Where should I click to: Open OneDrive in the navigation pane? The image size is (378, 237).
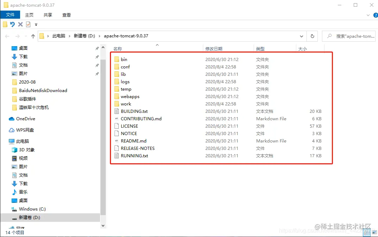pos(26,119)
